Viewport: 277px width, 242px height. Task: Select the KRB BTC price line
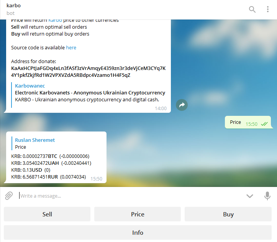(50, 156)
